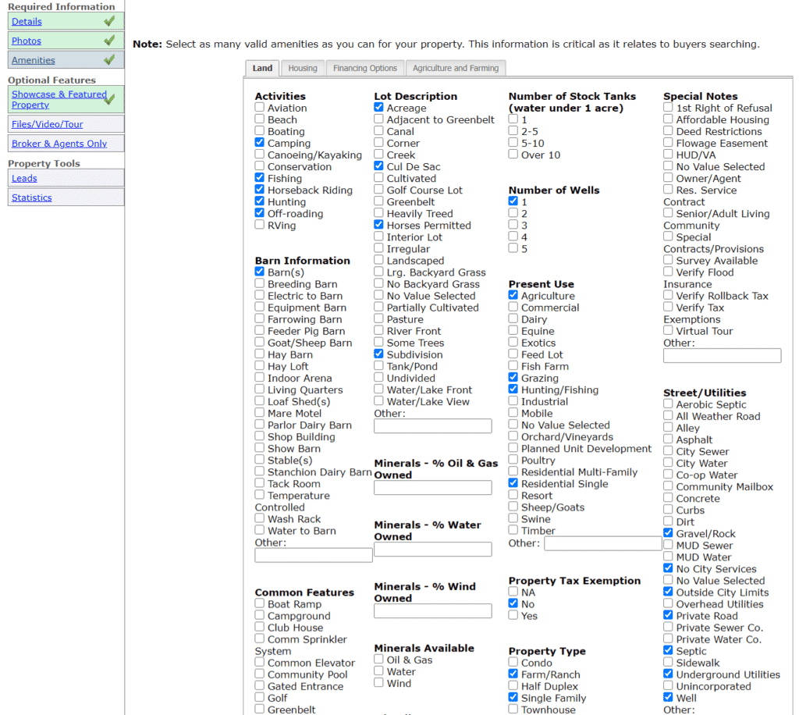Screen dimensions: 799x715
Task: Select the Agriculture and Farming tab
Action: click(456, 69)
